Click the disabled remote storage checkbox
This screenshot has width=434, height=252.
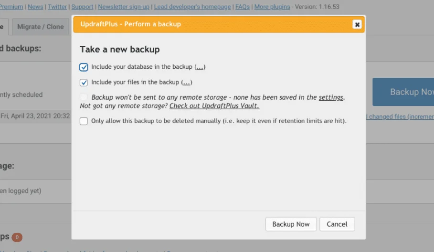(x=84, y=97)
